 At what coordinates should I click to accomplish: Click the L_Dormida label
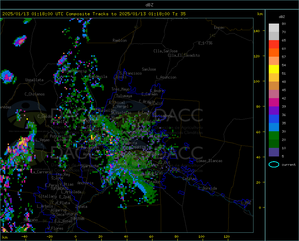(x=207, y=188)
